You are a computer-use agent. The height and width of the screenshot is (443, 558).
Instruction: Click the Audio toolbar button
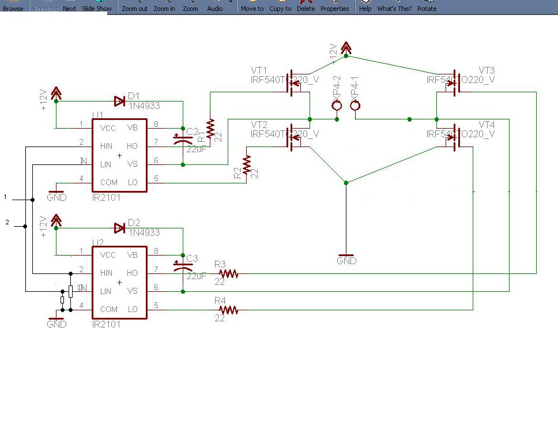[x=215, y=6]
